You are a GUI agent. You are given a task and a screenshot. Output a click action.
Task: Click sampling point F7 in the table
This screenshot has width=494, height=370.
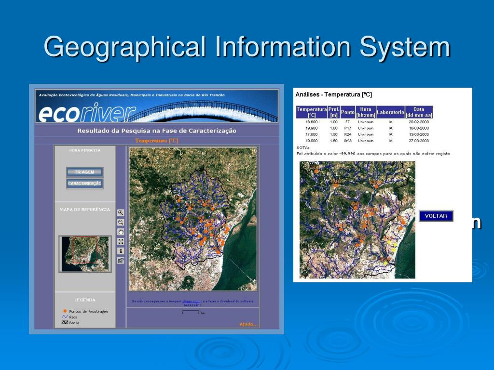click(x=347, y=122)
